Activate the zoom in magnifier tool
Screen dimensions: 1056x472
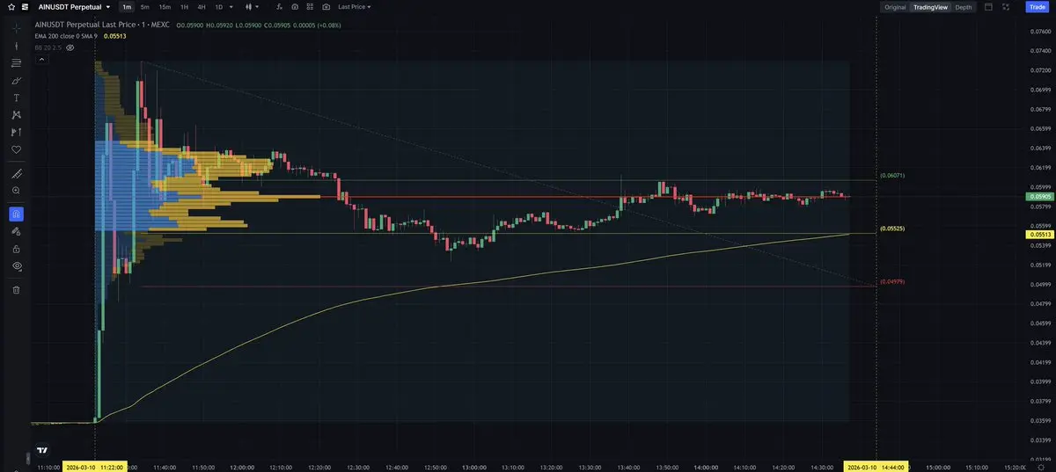click(x=16, y=190)
